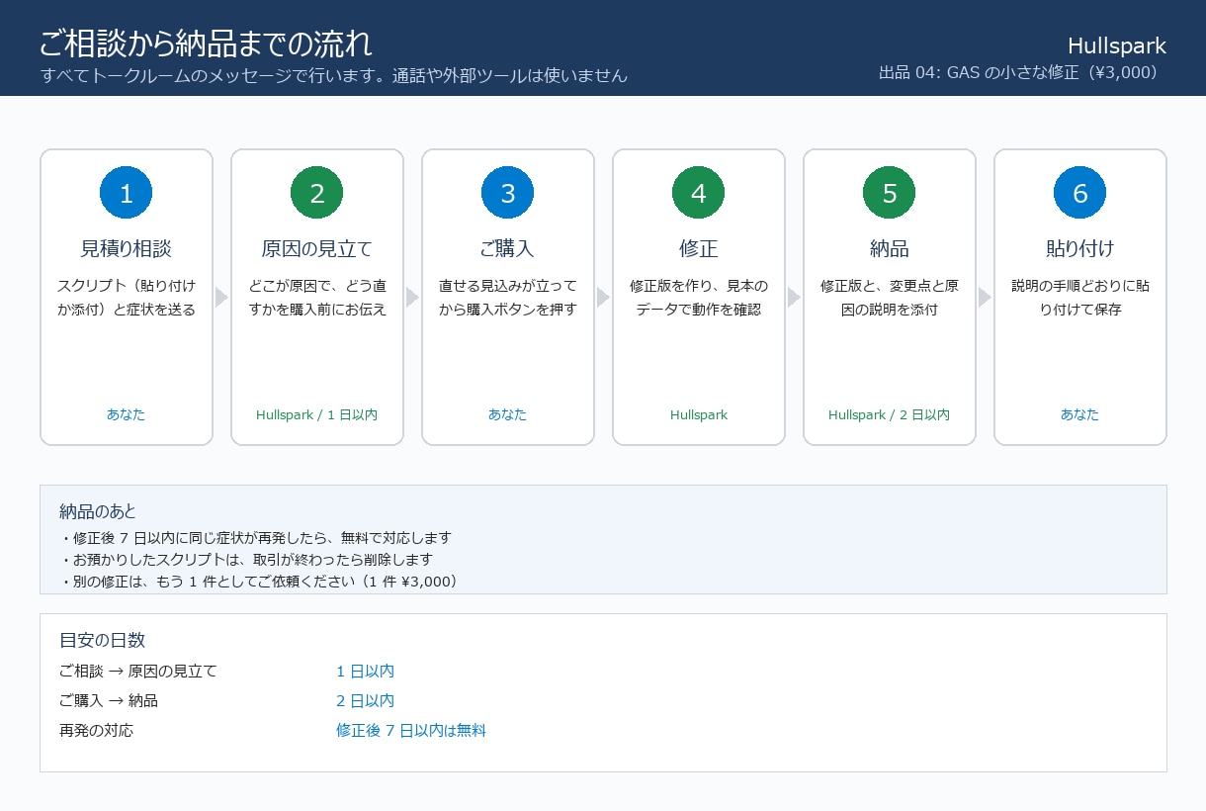Image resolution: width=1206 pixels, height=811 pixels.
Task: Click the Hullspark name in the header
Action: coord(1117,46)
